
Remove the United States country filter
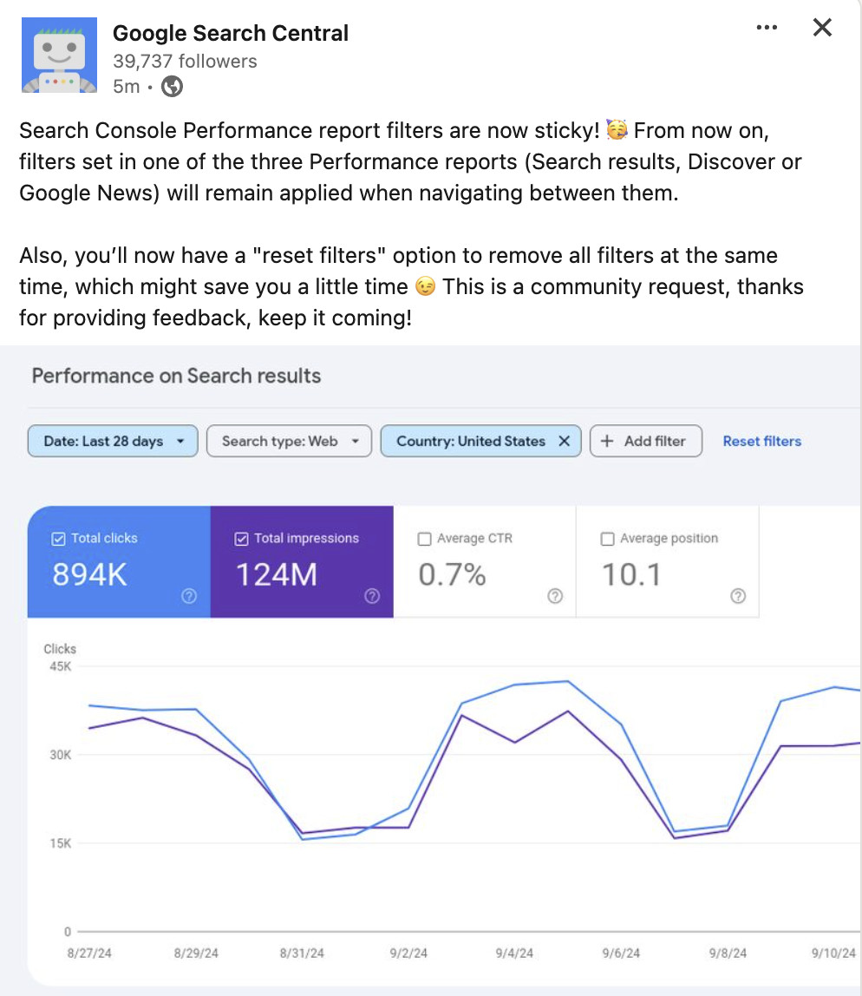(x=562, y=441)
